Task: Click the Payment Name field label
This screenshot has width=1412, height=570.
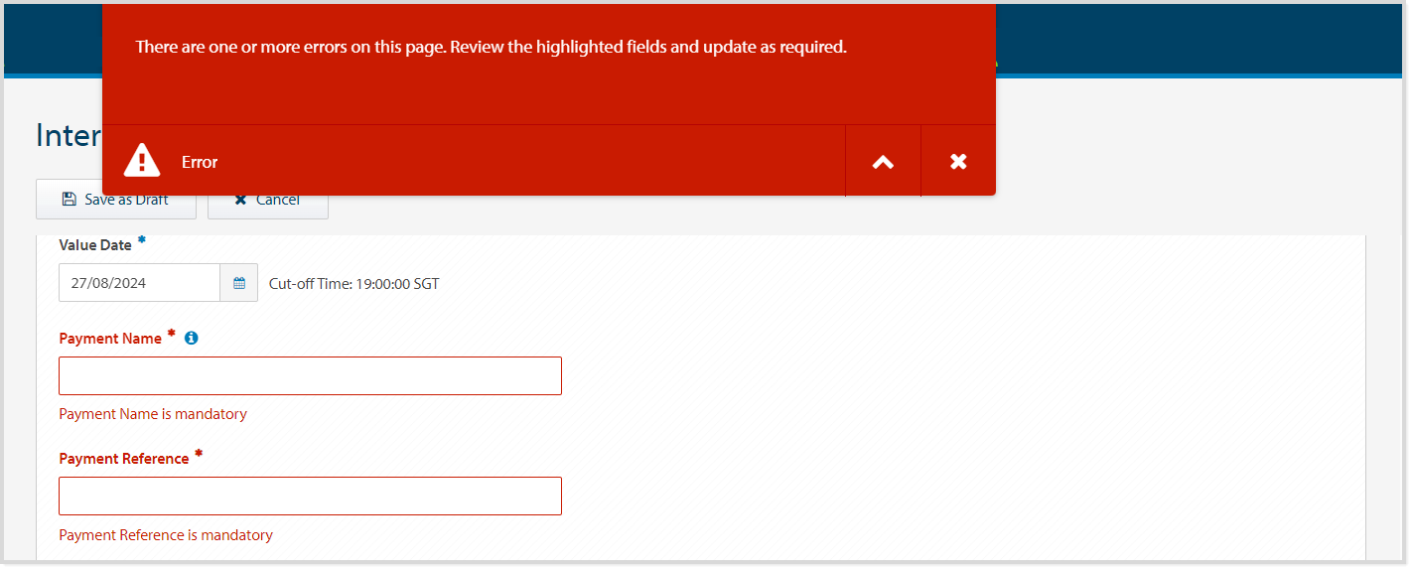Action: coord(110,339)
